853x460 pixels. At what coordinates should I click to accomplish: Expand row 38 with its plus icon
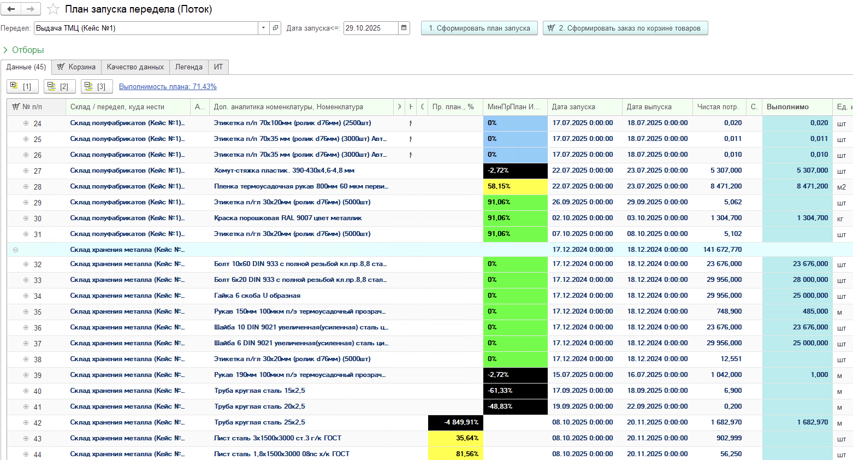click(26, 359)
